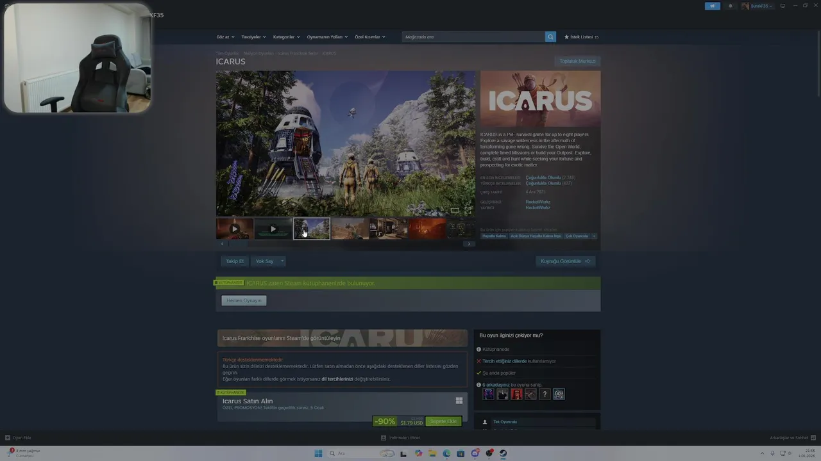Open the İstek Listesi wishlist
The height and width of the screenshot is (461, 821).
[x=581, y=37]
